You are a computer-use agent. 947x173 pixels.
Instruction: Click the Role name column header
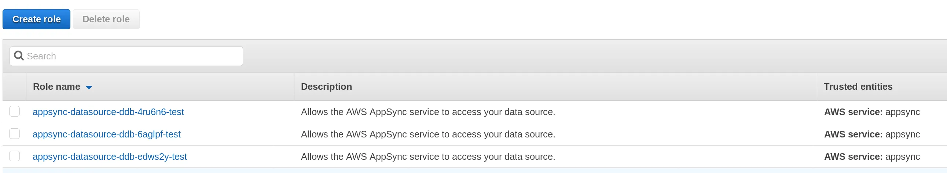pyautogui.click(x=56, y=87)
